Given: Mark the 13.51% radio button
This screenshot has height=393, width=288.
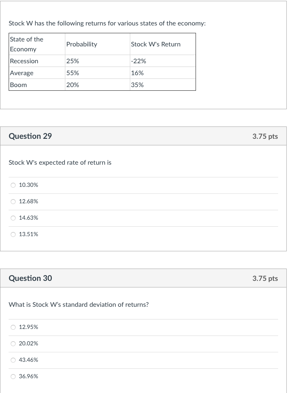Looking at the screenshot, I should click(13, 234).
